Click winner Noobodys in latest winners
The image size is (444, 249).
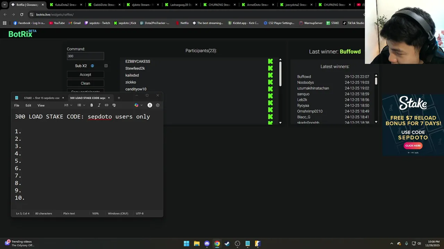(x=306, y=83)
